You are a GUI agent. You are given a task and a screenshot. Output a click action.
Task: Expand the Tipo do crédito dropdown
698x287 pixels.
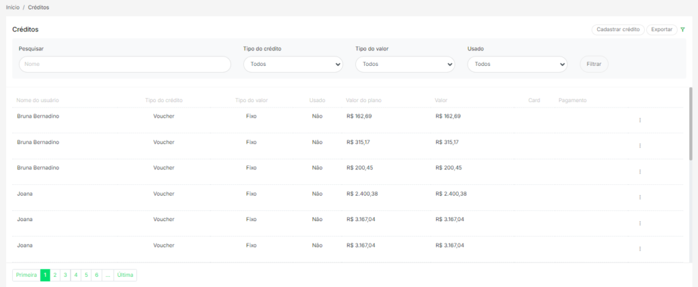(293, 64)
